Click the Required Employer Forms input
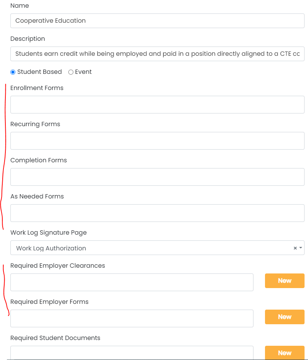This screenshot has width=308, height=360. pyautogui.click(x=132, y=318)
